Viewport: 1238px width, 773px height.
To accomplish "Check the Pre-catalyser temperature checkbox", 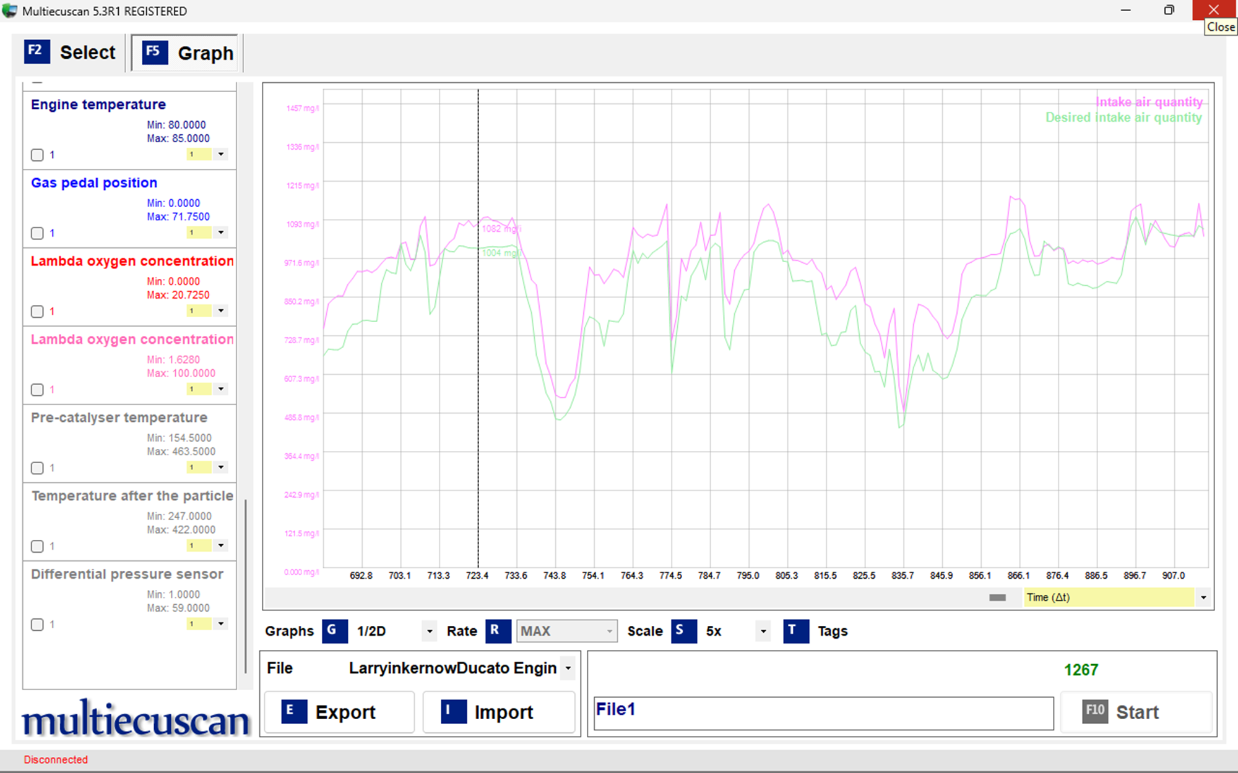I will tap(37, 468).
